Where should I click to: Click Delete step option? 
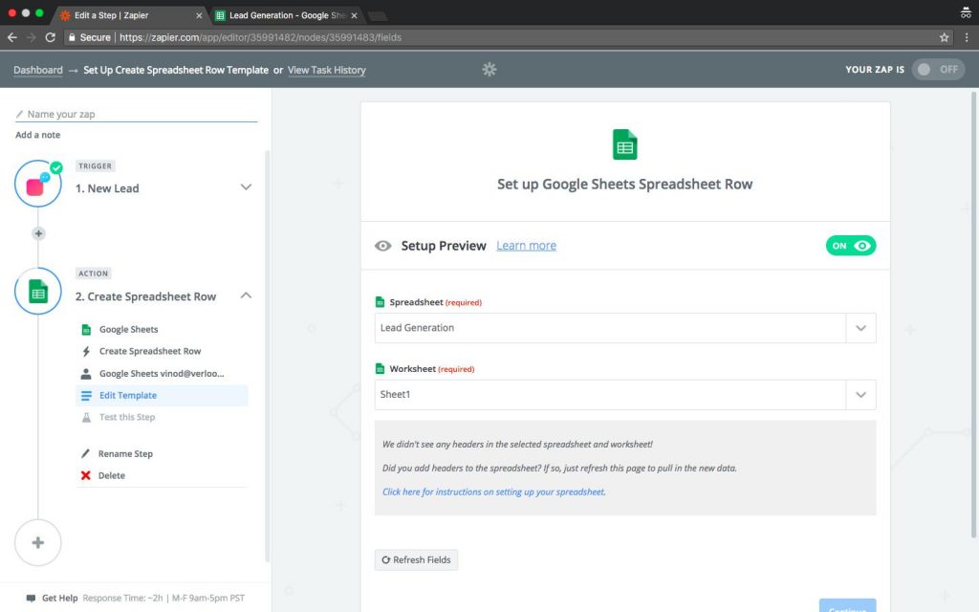112,475
